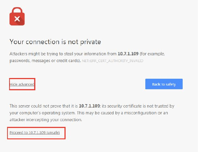201x152 pixels.
Task: Click the white X inside the padlock
Action: pyautogui.click(x=17, y=19)
